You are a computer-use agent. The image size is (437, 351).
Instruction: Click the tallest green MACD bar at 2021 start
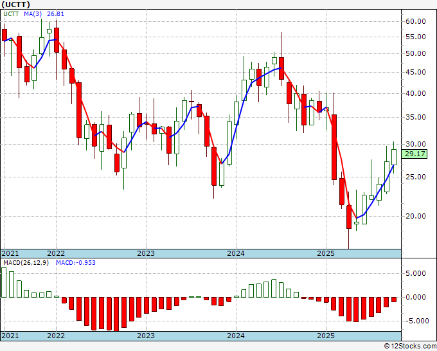pyautogui.click(x=4, y=282)
